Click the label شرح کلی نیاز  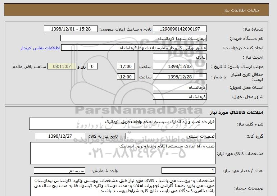click(x=250, y=124)
